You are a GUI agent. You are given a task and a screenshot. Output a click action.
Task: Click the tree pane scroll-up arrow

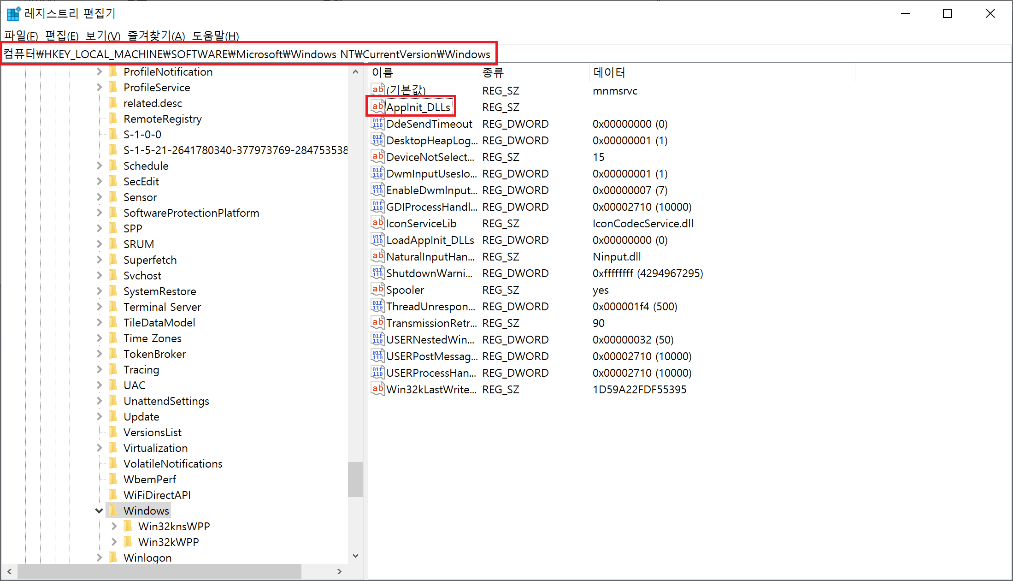[x=355, y=72]
